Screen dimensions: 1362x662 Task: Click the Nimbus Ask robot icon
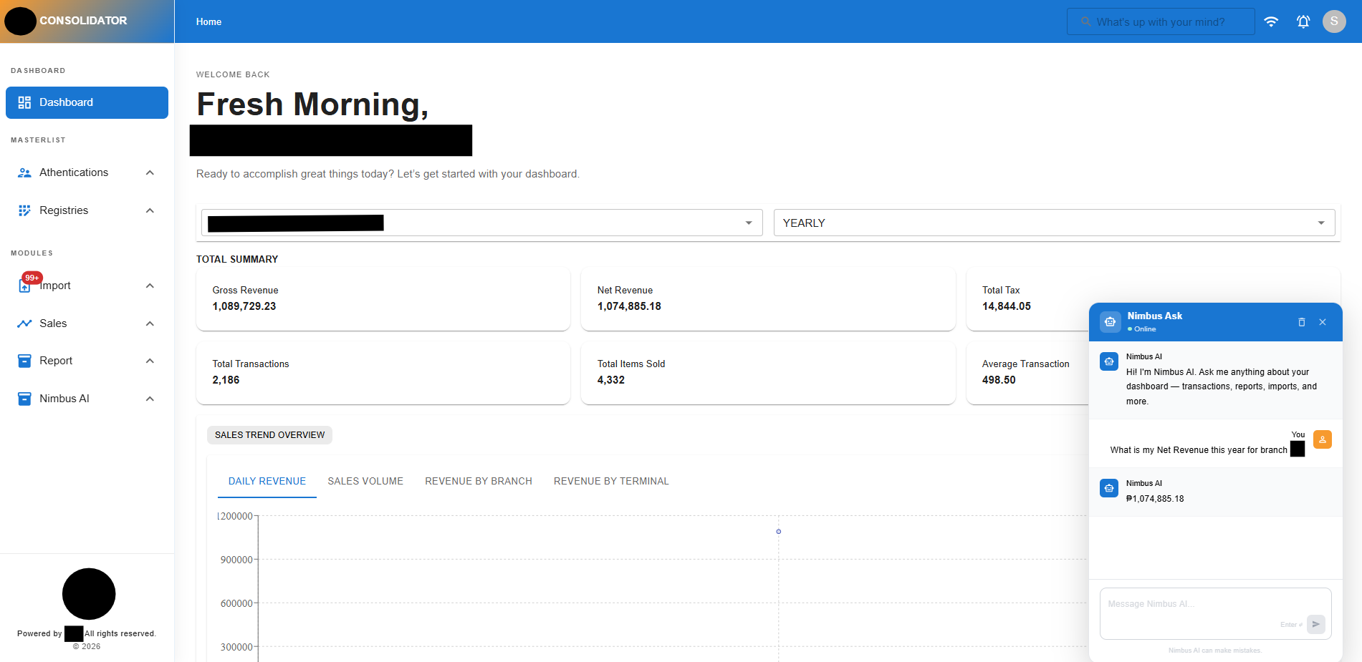pos(1110,322)
